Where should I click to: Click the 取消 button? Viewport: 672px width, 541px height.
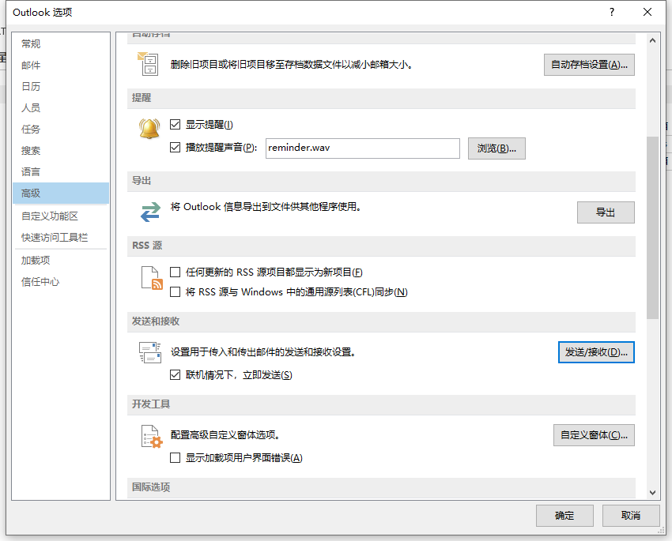tap(631, 516)
